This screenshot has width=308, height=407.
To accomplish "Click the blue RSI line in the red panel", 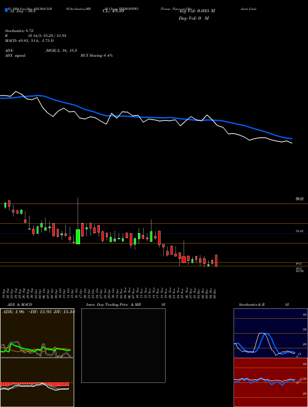I will coord(264,380).
